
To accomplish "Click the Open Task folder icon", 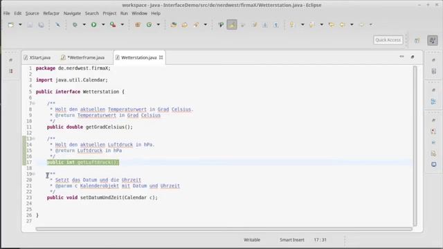I will (185, 25).
